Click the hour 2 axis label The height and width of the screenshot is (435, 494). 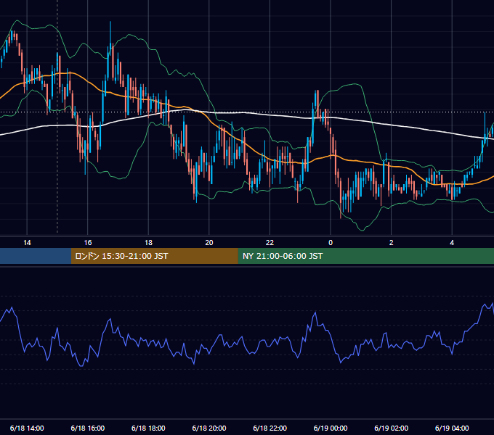[x=392, y=243]
